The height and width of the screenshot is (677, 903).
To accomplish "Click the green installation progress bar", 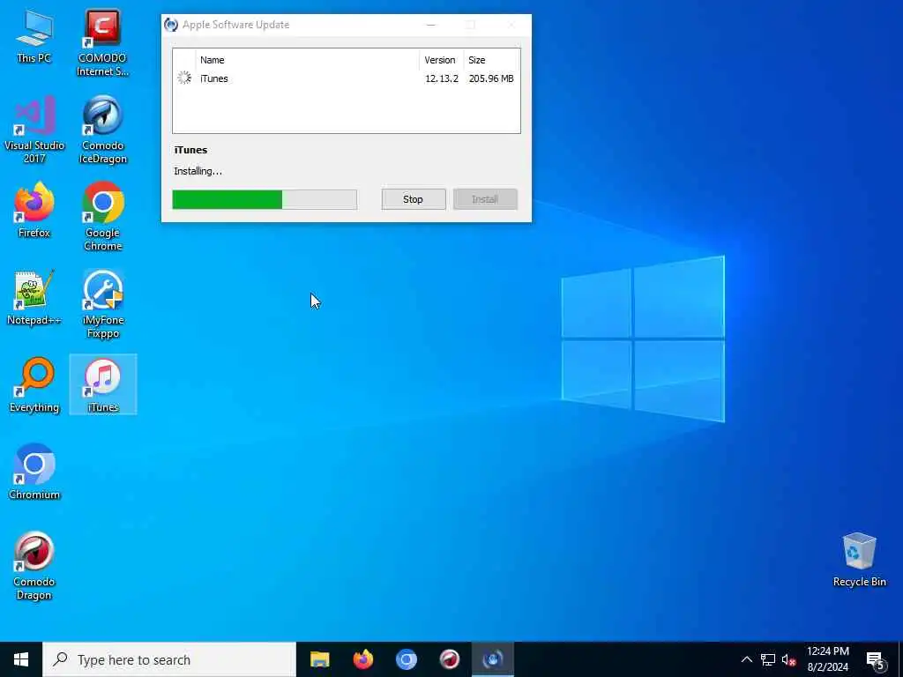I will pos(265,199).
